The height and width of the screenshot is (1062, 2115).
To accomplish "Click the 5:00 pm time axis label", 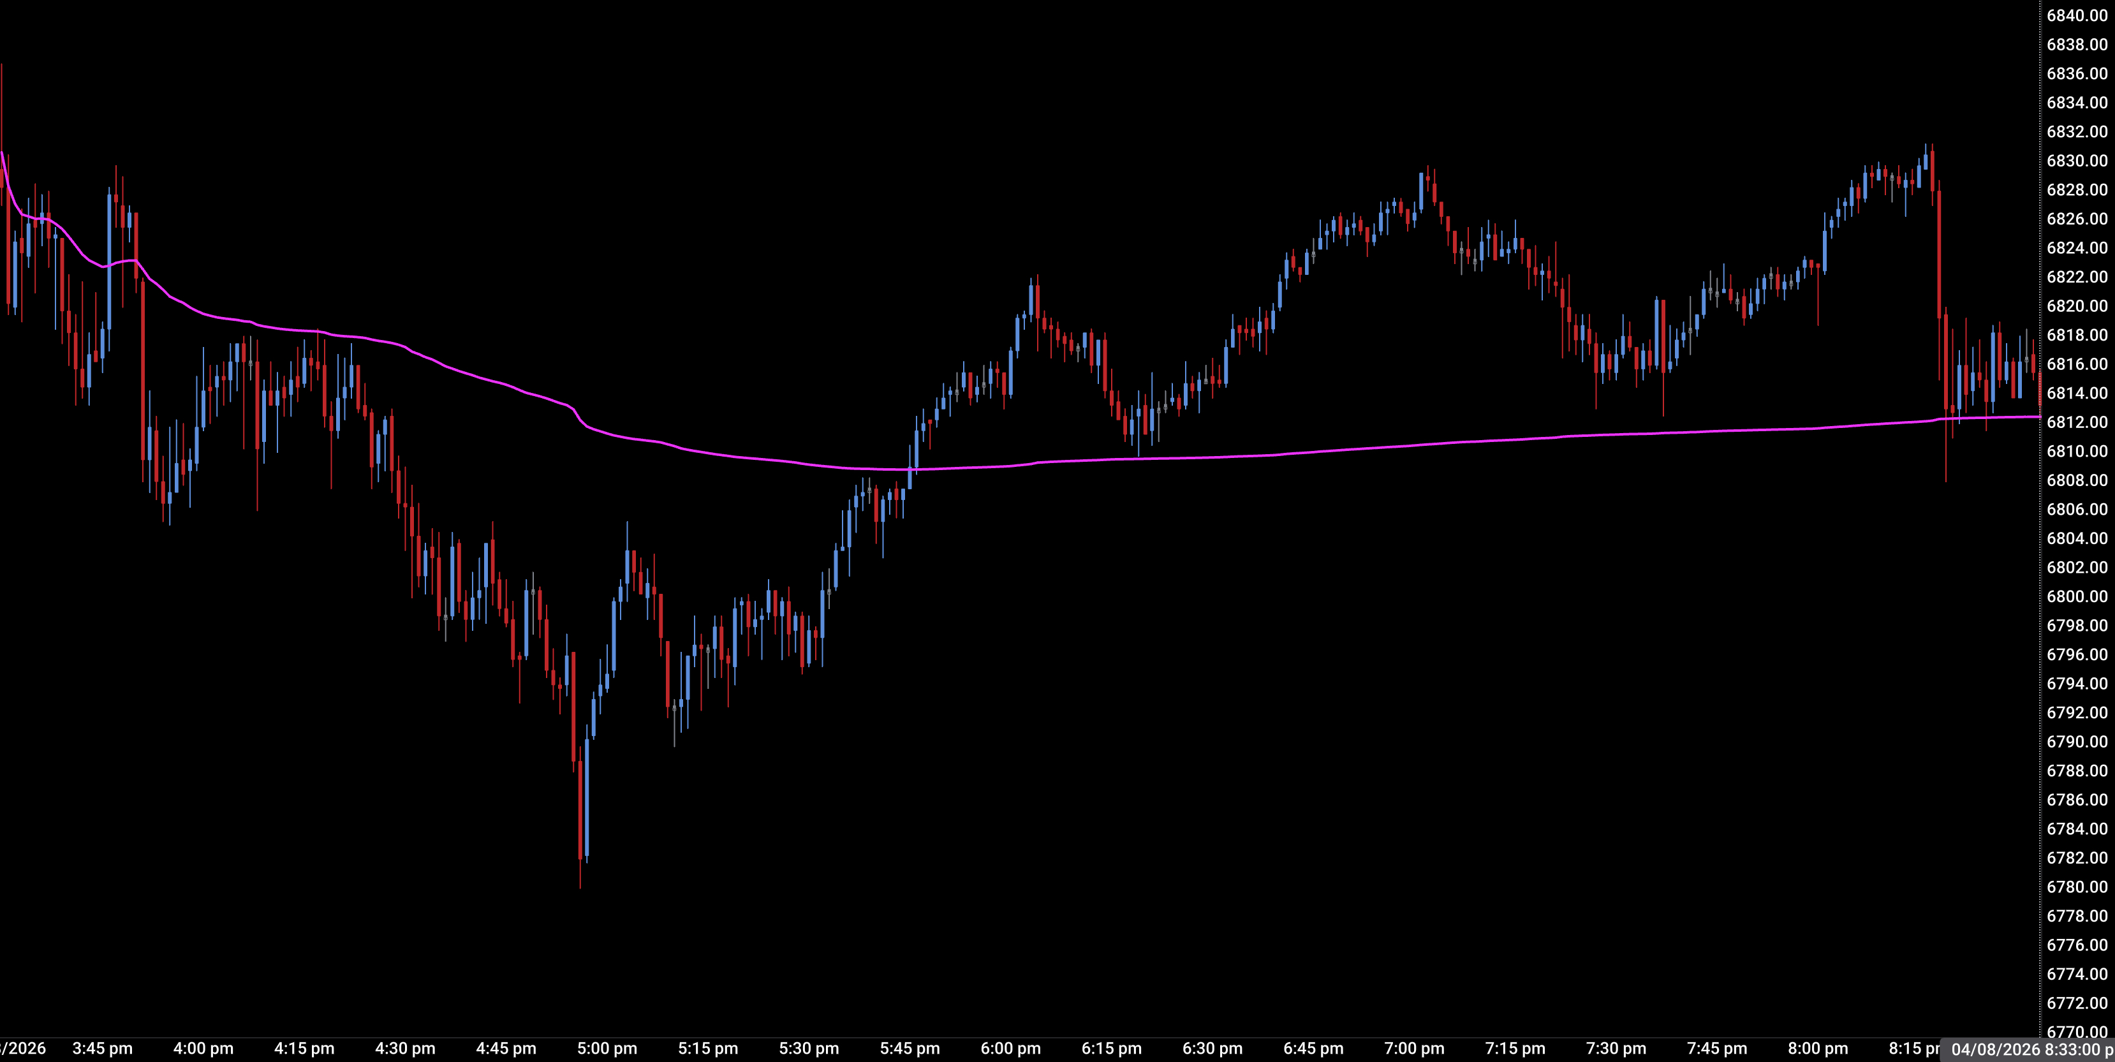I will click(x=608, y=1049).
